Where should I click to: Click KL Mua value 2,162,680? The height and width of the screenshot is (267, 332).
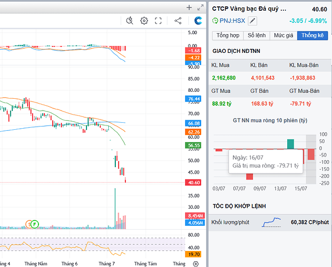(224, 78)
